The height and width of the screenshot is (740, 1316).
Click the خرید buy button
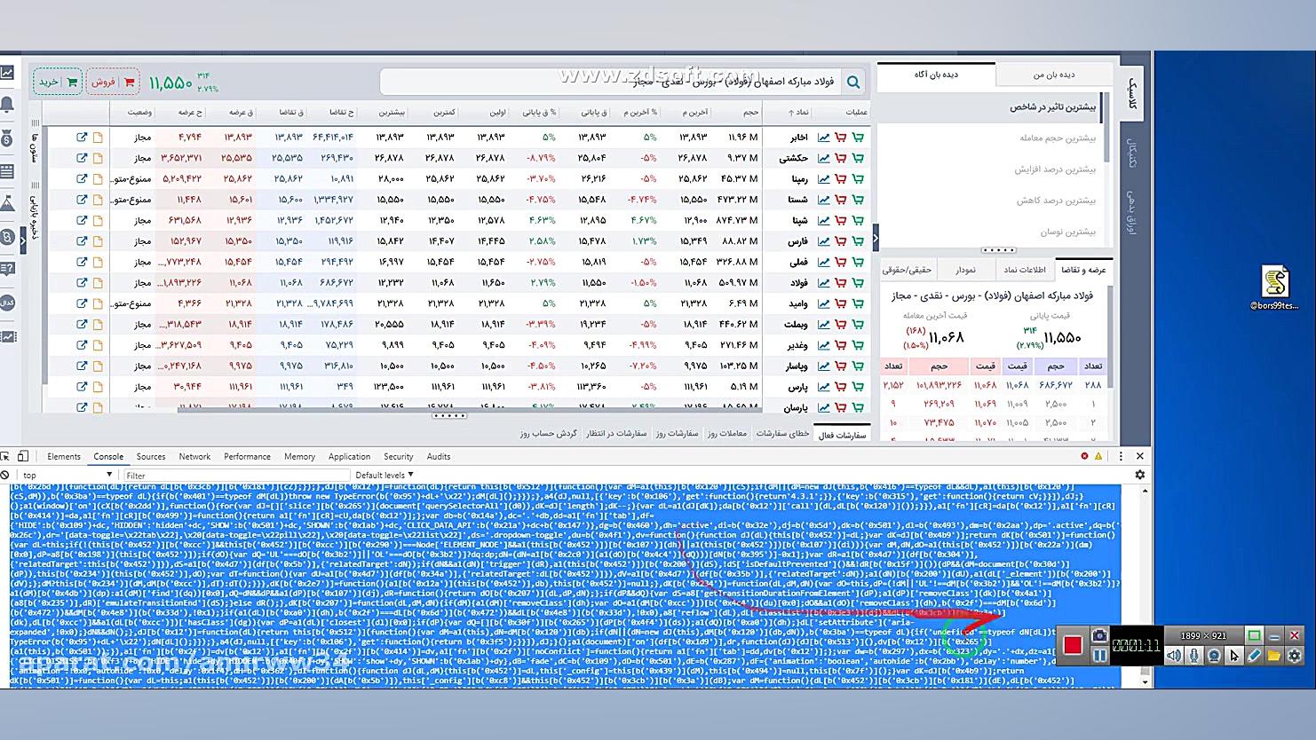click(58, 83)
